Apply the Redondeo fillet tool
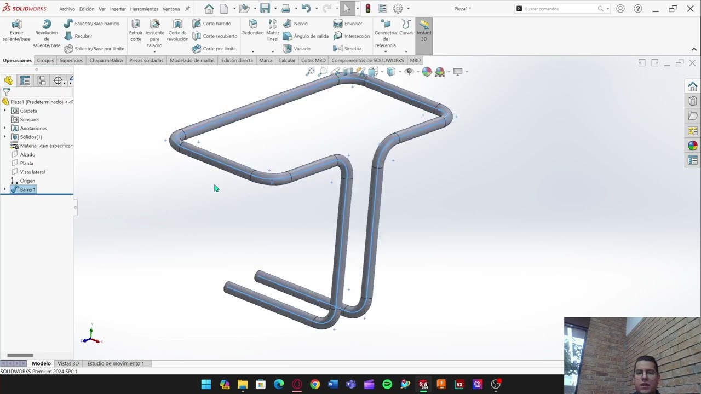 [252, 28]
